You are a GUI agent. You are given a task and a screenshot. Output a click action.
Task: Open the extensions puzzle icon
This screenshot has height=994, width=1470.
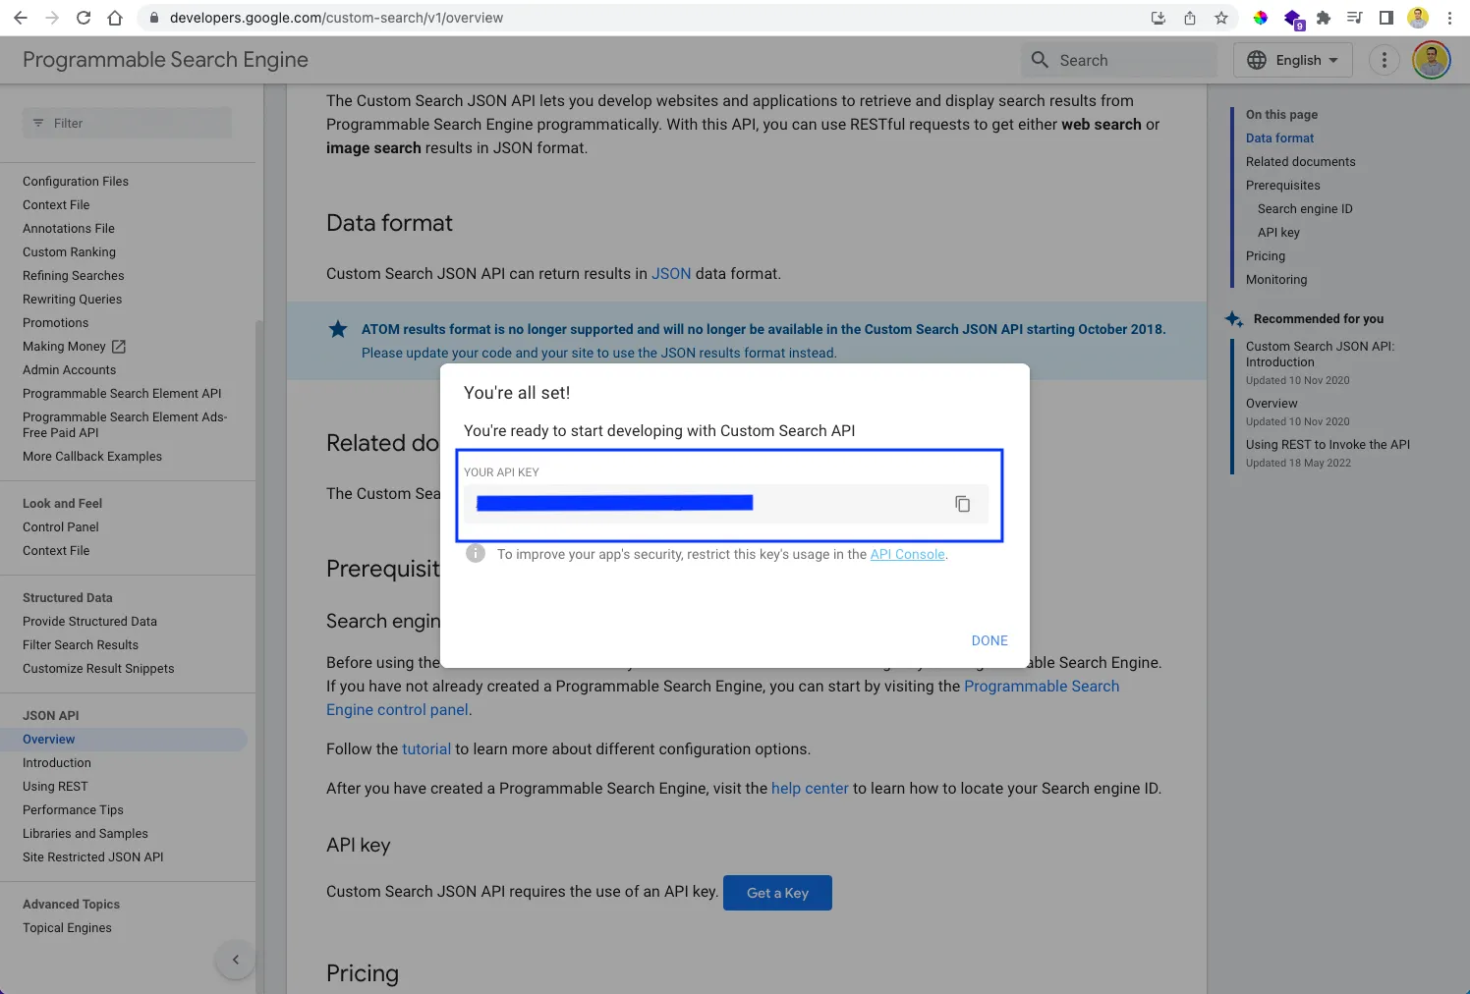click(x=1323, y=18)
